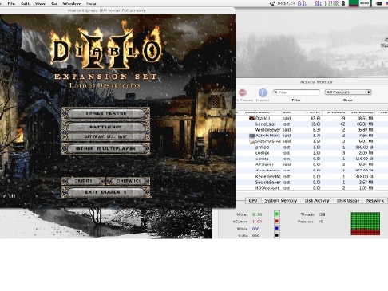Click the Other Multiplayer button

point(106,148)
